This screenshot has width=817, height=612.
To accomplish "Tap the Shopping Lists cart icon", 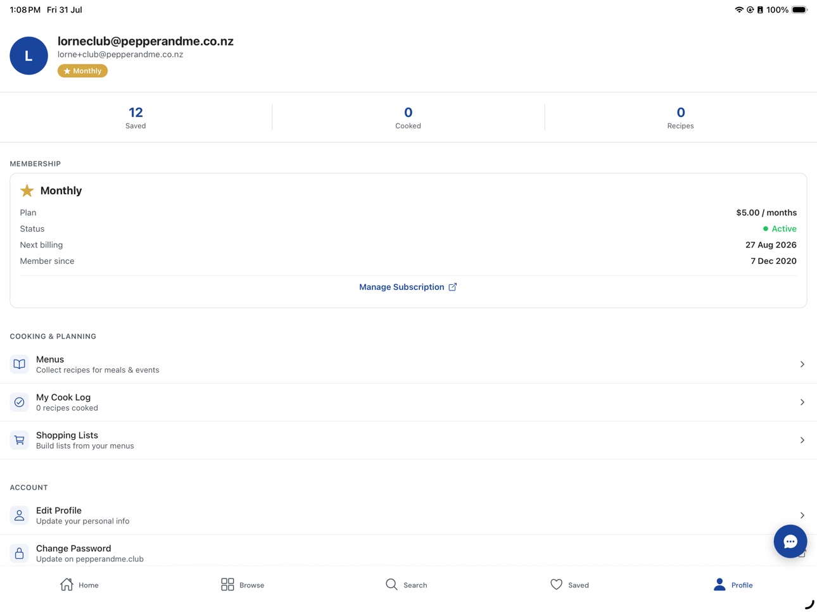I will 20,440.
